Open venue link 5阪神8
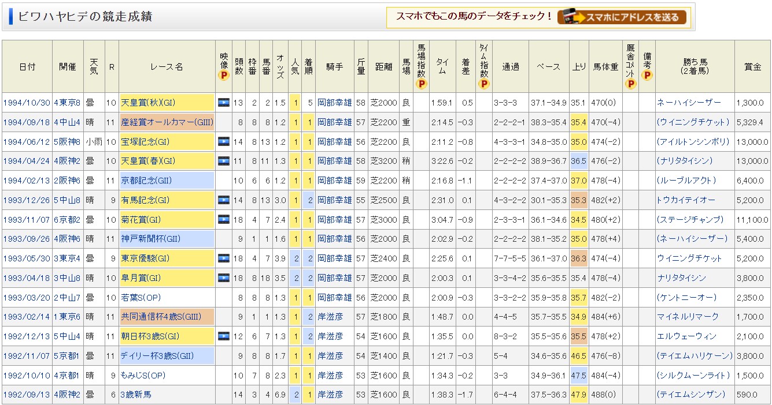772x405 pixels. click(67, 142)
